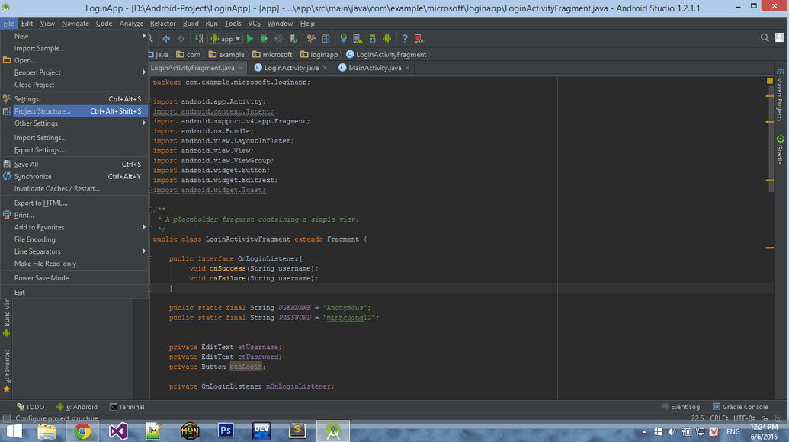The height and width of the screenshot is (442, 789).
Task: Open the Event Log tool window
Action: coord(680,407)
